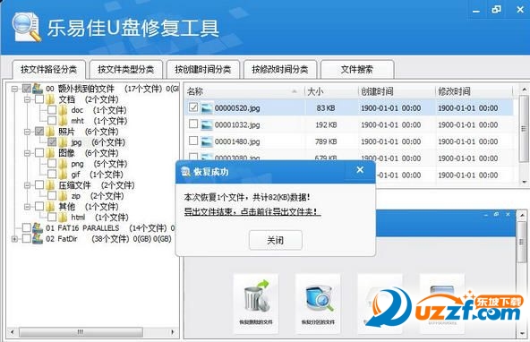Click the 02 FatDir drive icon
The image size is (530, 342).
(x=38, y=238)
